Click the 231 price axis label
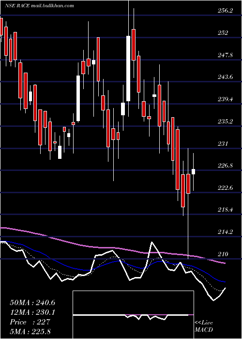Screen dimensions: 242x339 coord(223,143)
